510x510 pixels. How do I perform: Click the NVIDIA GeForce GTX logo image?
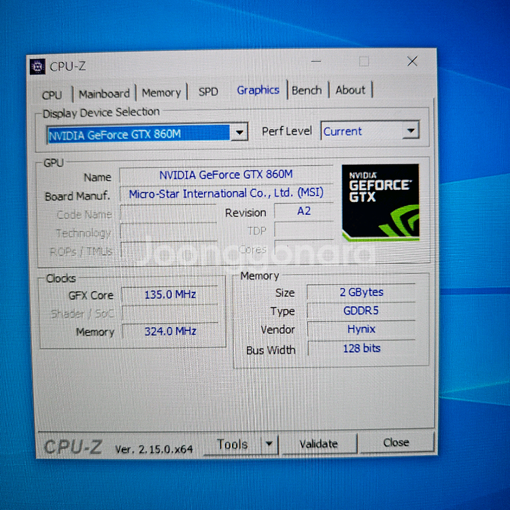click(381, 203)
